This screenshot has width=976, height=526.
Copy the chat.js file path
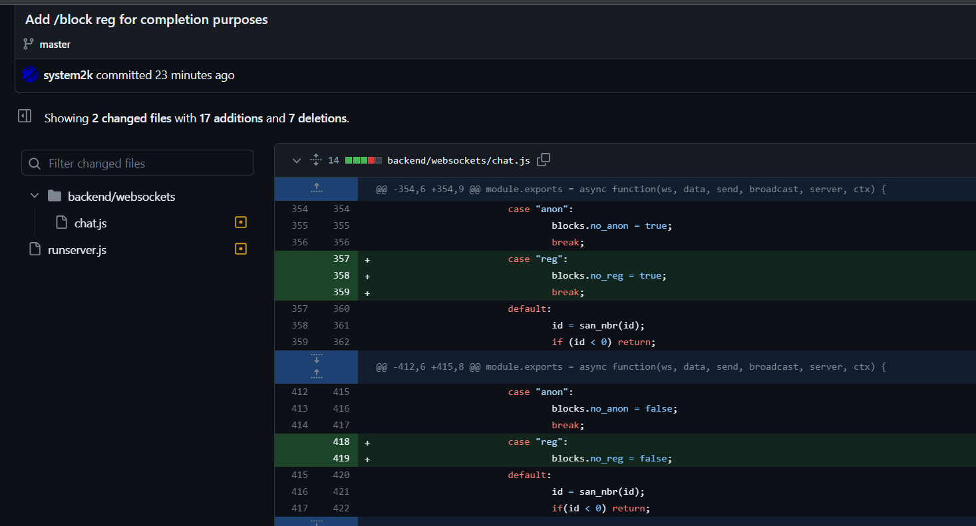(544, 160)
